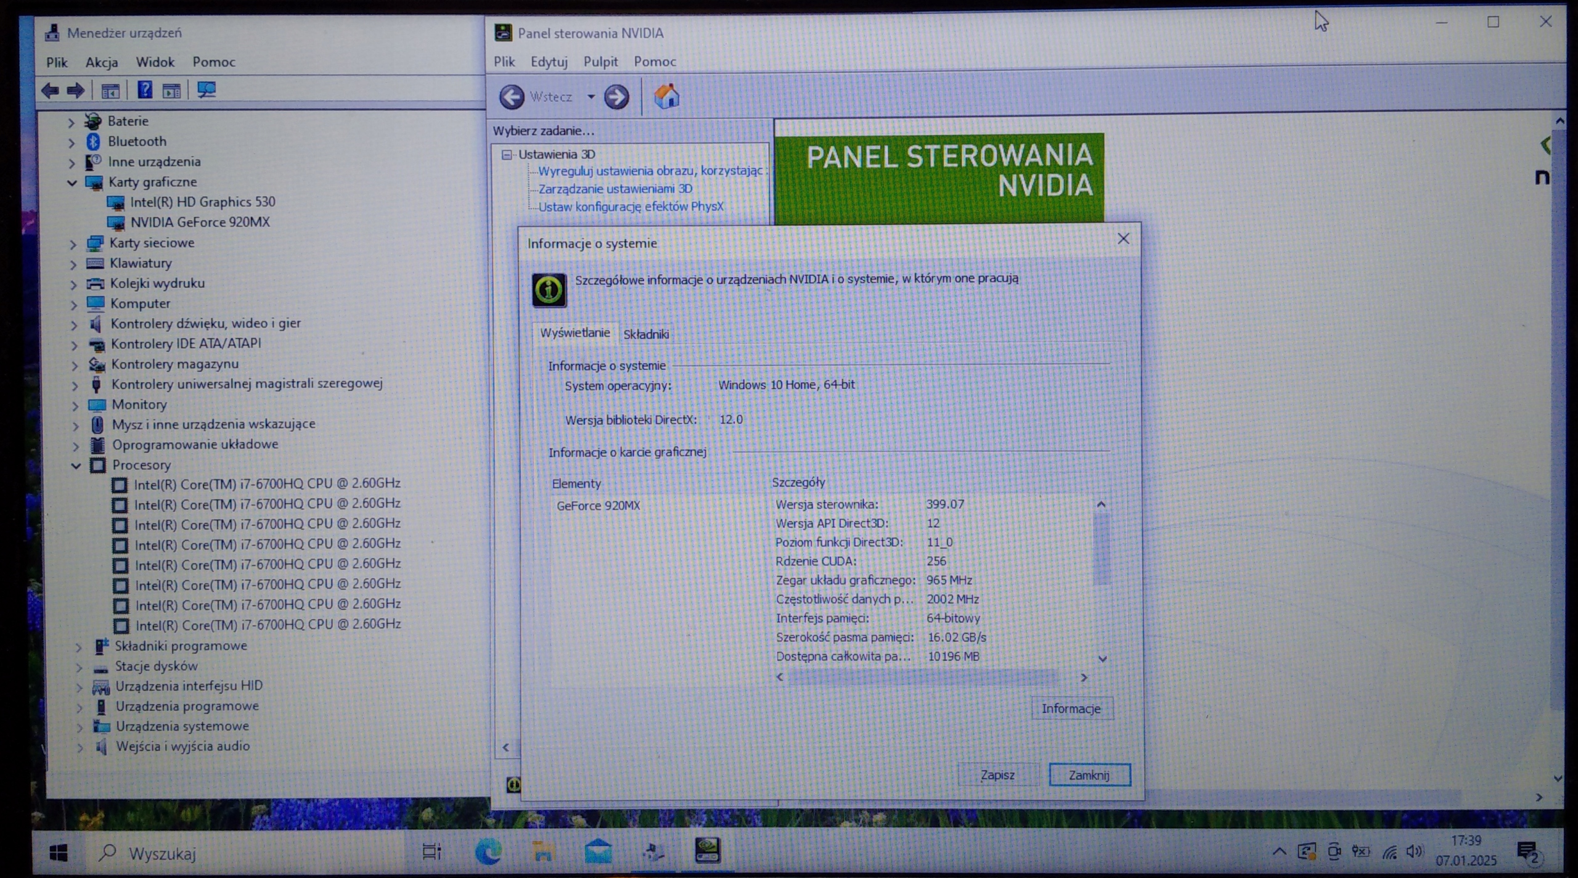Viewport: 1578px width, 878px height.
Task: Select the Wyświetlanie tab
Action: [574, 333]
